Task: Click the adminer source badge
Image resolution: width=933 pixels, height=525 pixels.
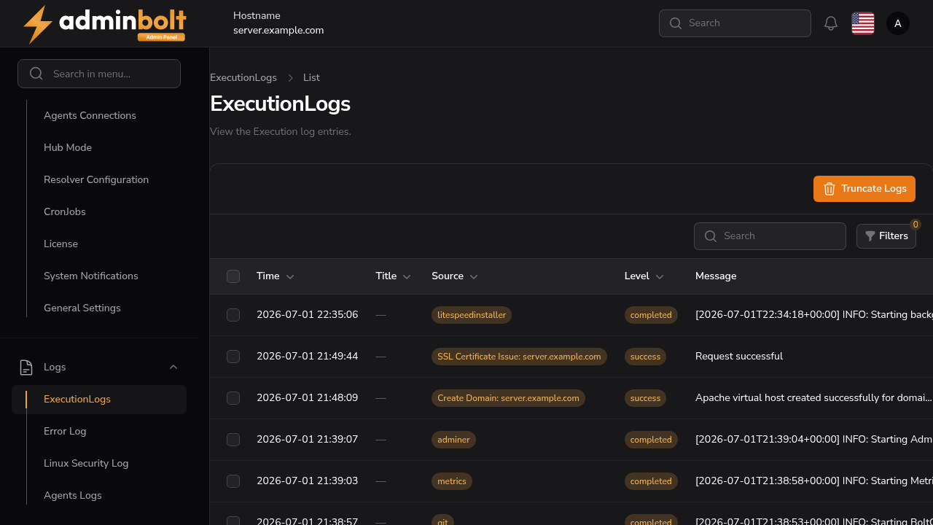Action: (453, 440)
